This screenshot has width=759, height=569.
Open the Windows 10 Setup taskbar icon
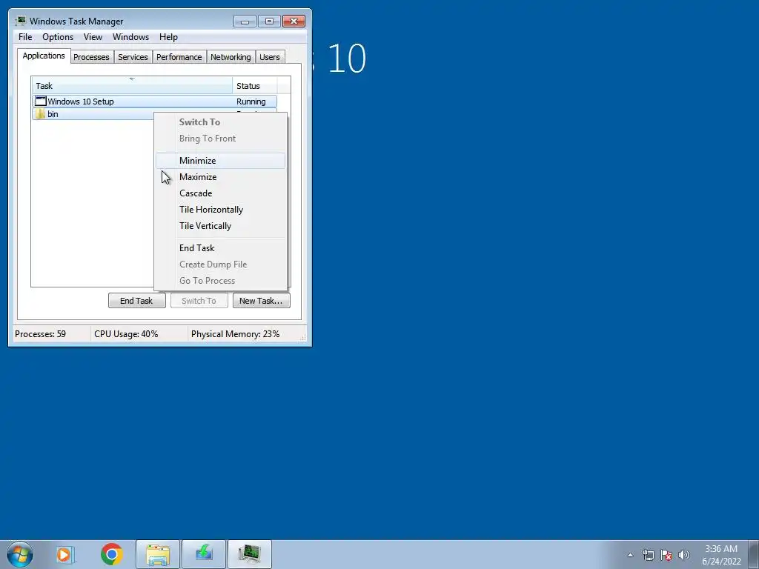coord(204,554)
